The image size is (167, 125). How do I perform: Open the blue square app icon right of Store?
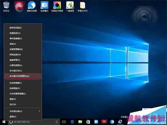coord(96,122)
